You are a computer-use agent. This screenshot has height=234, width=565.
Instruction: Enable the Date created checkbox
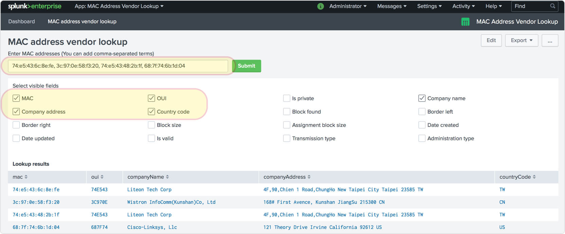tap(422, 125)
